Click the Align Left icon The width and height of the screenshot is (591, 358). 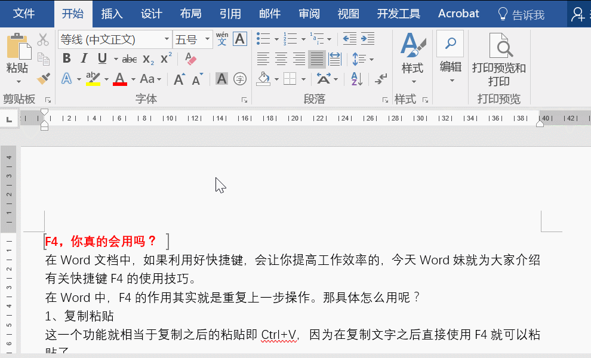tap(263, 59)
